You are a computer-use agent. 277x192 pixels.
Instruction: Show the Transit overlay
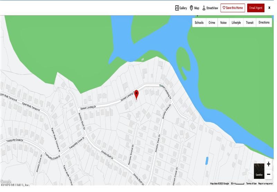(250, 22)
